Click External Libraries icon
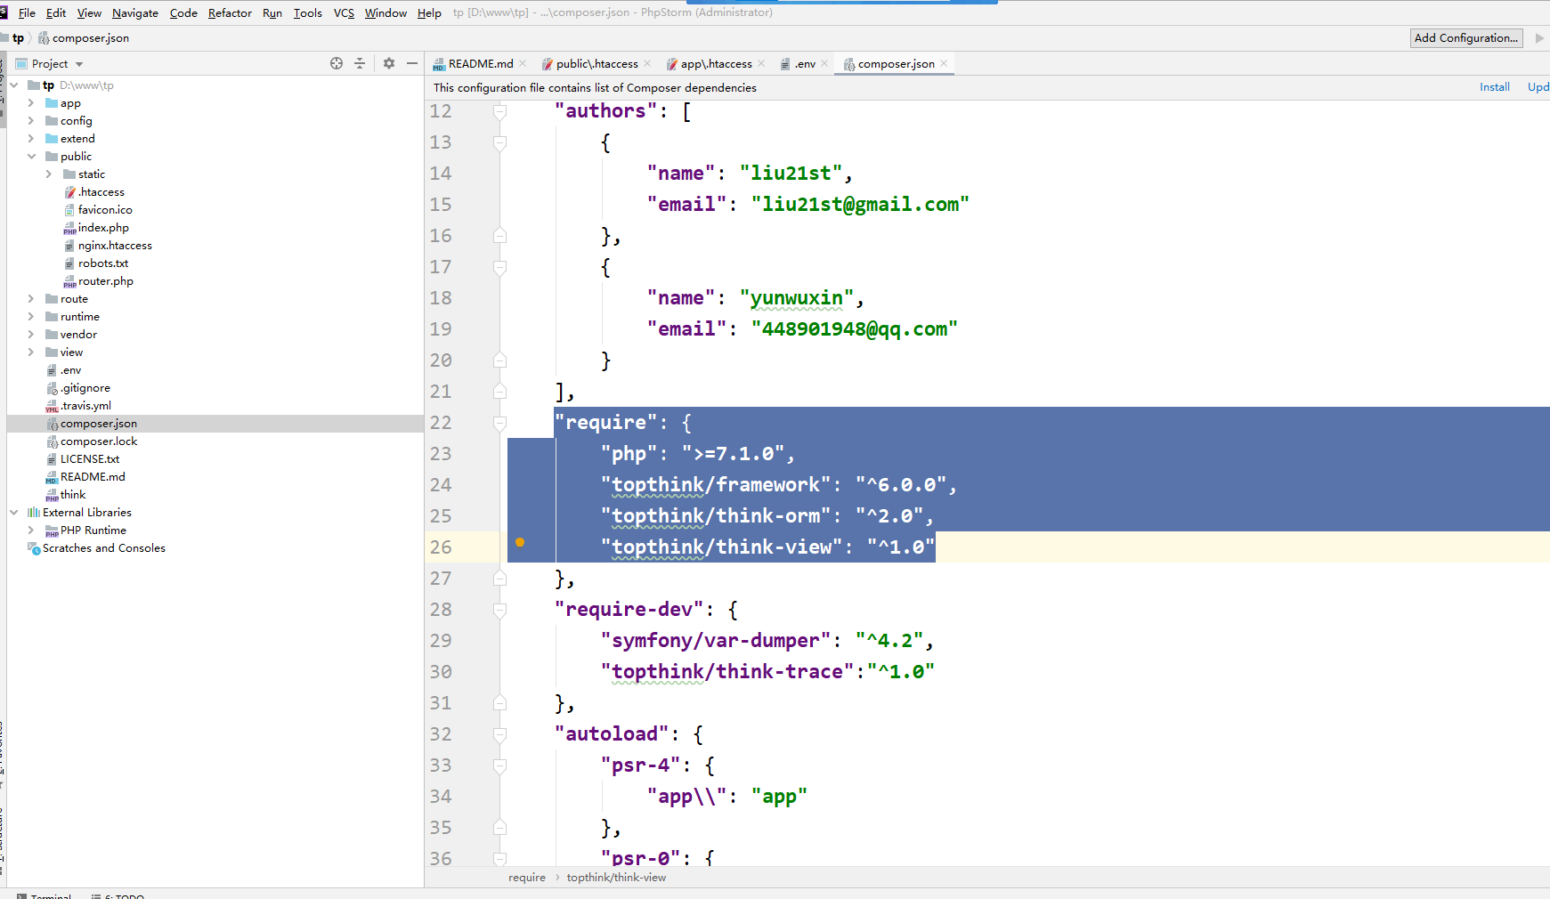This screenshot has height=899, width=1550. tap(34, 513)
